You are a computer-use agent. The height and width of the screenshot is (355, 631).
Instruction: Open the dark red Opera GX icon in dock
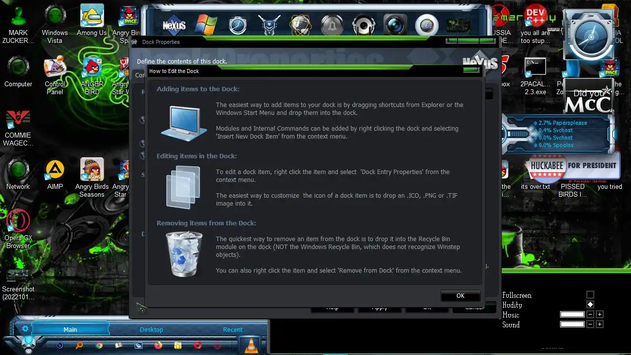pyautogui.click(x=217, y=345)
